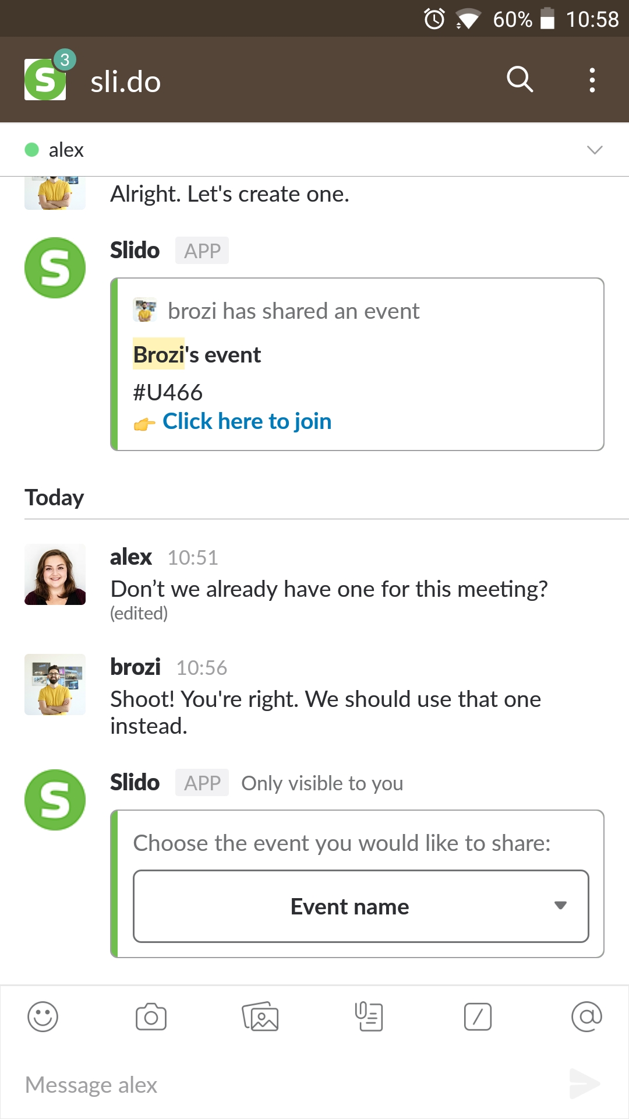Follow the Click here to join link

247,421
